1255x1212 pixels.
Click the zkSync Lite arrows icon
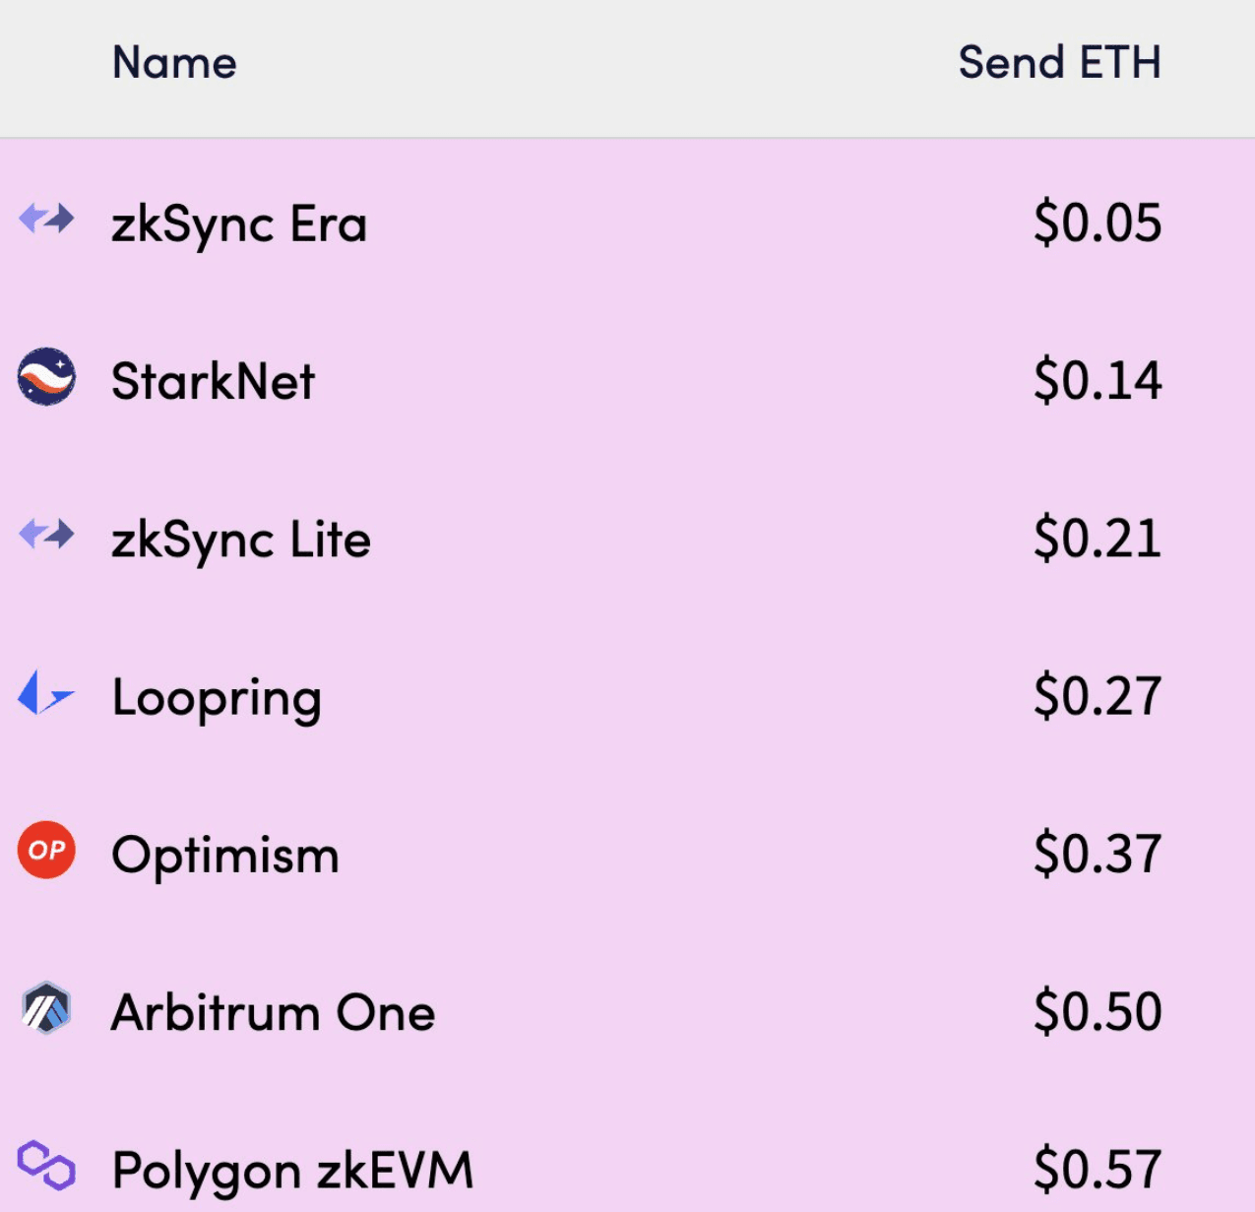46,535
